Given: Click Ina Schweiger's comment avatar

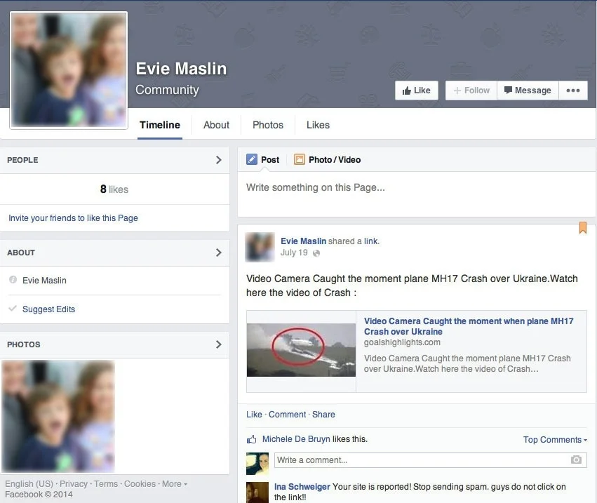Looking at the screenshot, I should [x=257, y=492].
